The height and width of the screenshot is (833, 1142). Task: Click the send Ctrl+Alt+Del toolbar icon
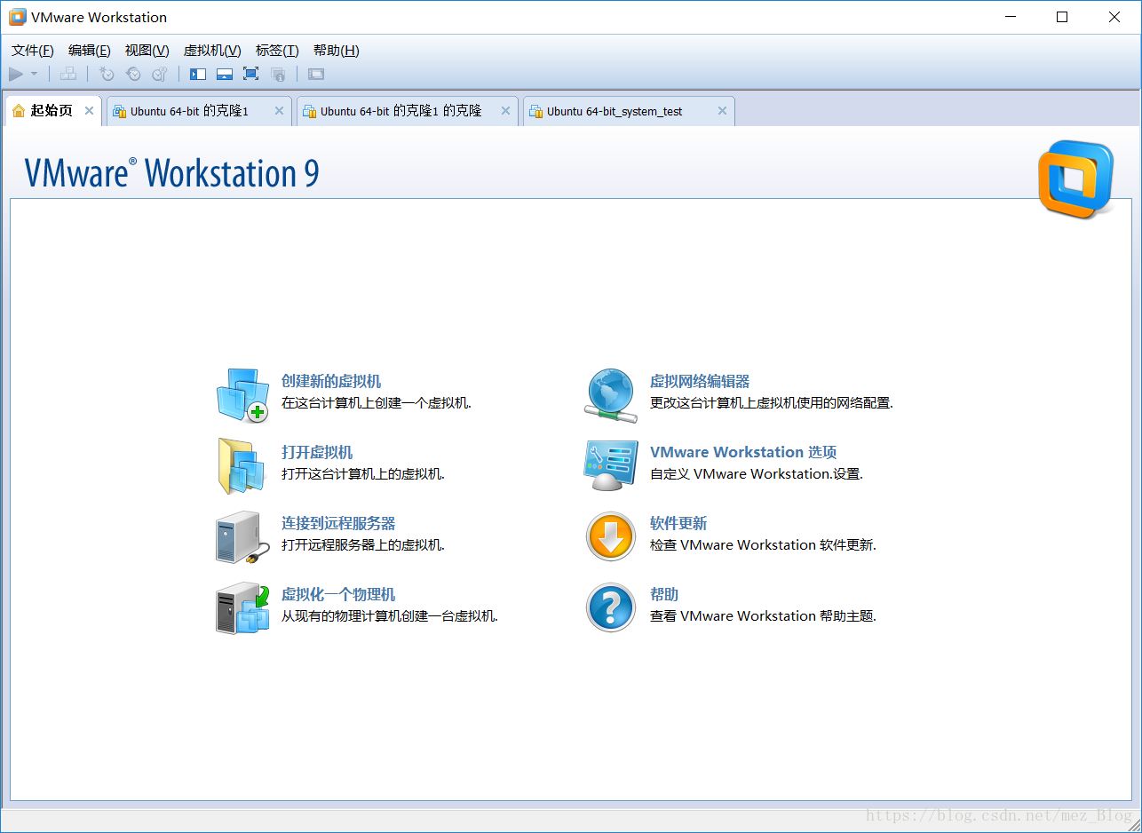(x=68, y=75)
